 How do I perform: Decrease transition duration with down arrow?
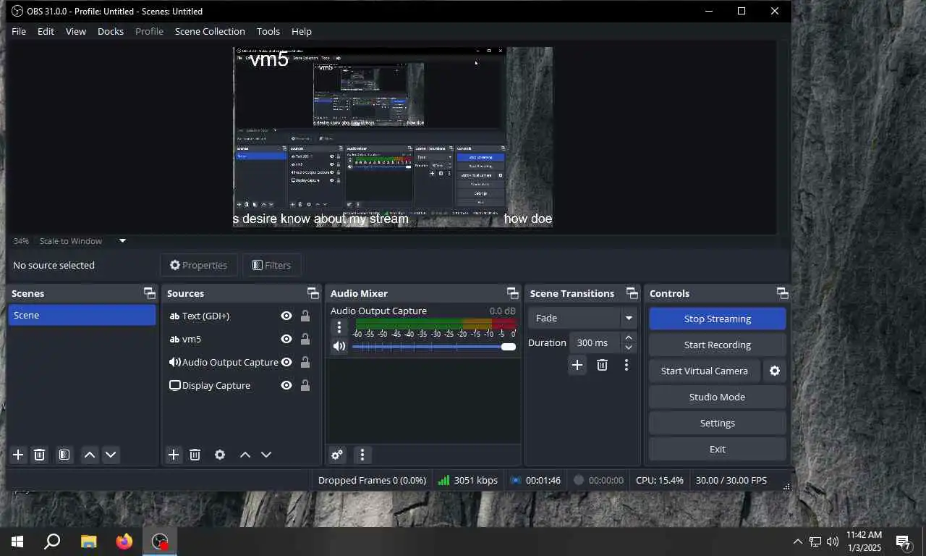pyautogui.click(x=629, y=347)
